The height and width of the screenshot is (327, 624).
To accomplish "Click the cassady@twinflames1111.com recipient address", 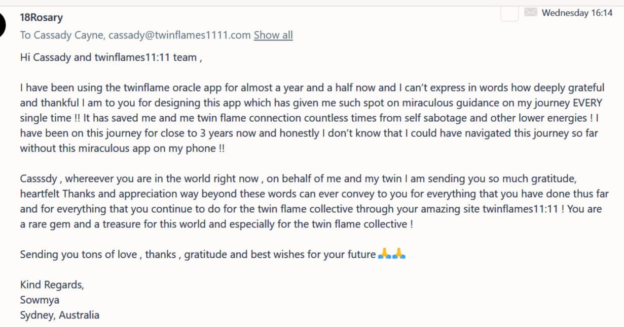I will tap(179, 35).
